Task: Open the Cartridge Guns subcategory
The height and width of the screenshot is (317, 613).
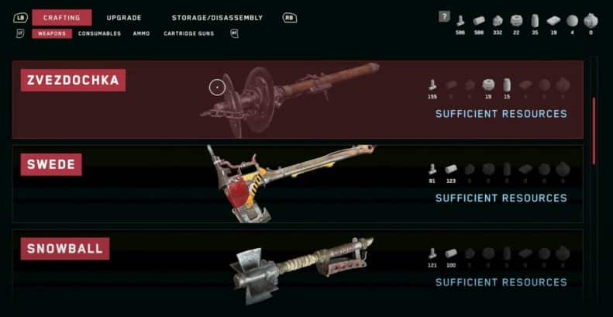Action: click(x=189, y=33)
